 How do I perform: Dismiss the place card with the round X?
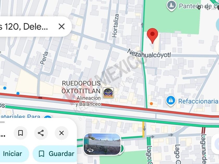pos(62,133)
